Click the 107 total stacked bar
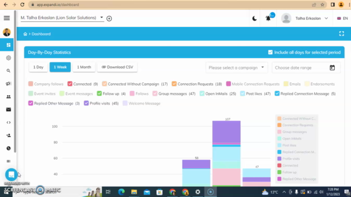Screen dimensions: 351x197 227,154
